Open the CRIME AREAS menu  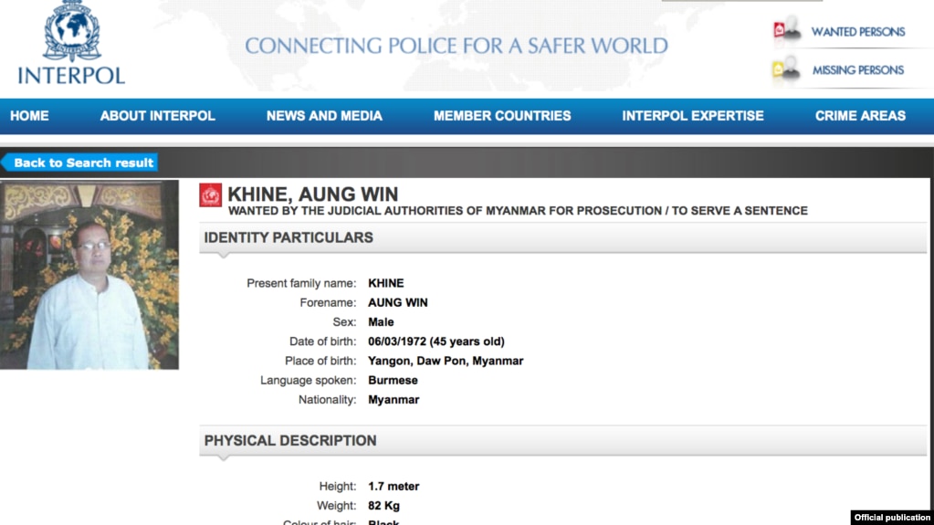860,116
